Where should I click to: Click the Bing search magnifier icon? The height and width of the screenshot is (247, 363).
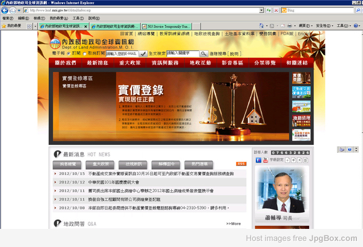(x=358, y=10)
